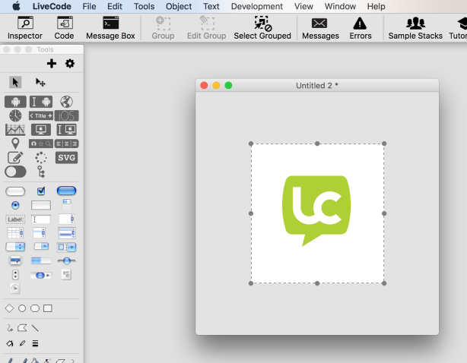Select the Paint/Edit pencil widget

click(15, 157)
